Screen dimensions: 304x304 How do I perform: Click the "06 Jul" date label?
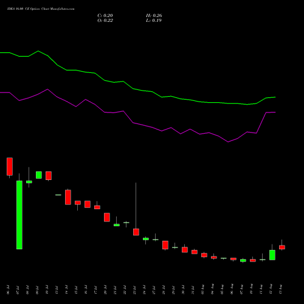[x=8, y=289]
